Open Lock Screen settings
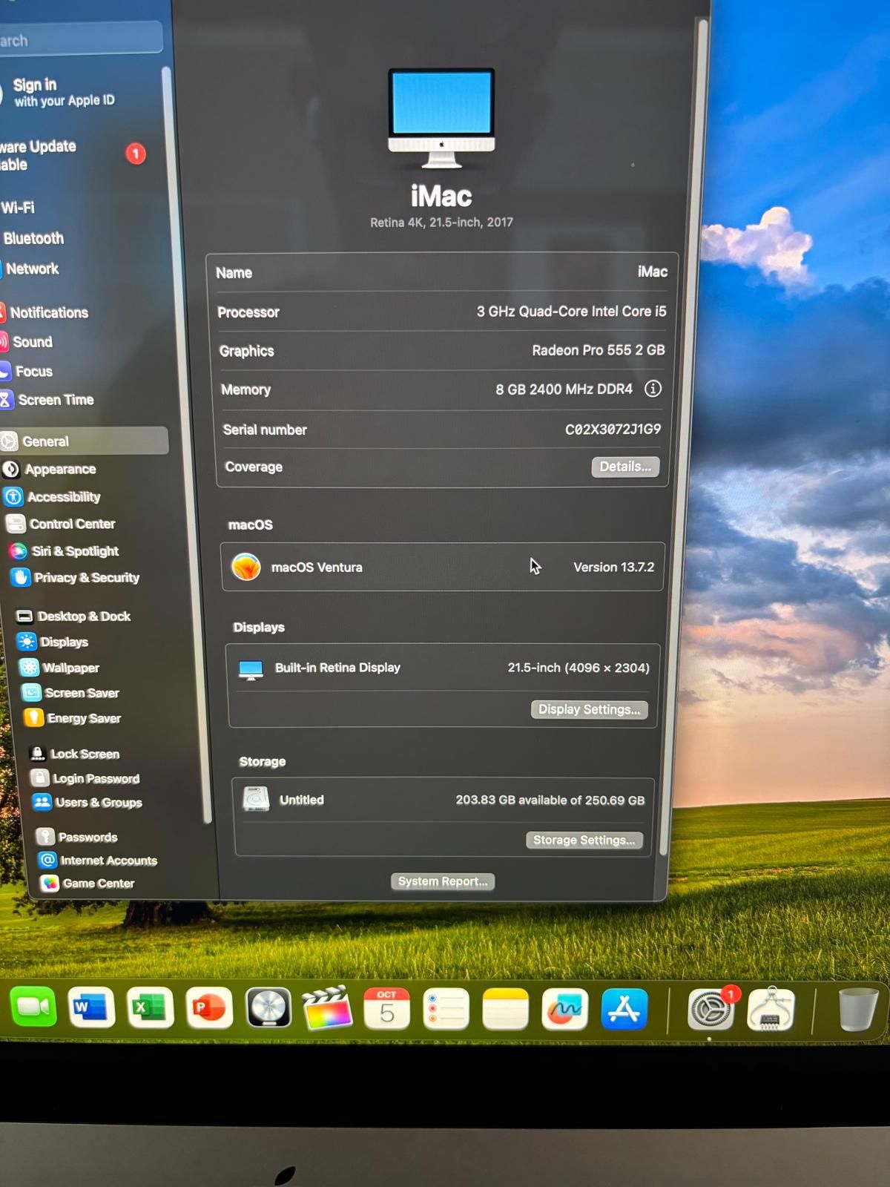Screen dimensions: 890x1187 [x=74, y=754]
